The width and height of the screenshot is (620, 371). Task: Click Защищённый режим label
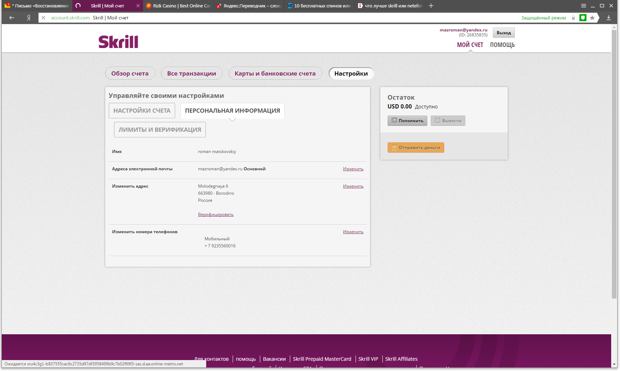click(543, 18)
